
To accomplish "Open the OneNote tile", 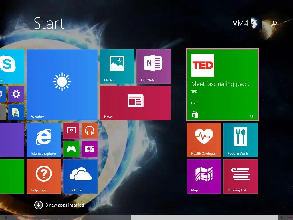I will coord(154,66).
